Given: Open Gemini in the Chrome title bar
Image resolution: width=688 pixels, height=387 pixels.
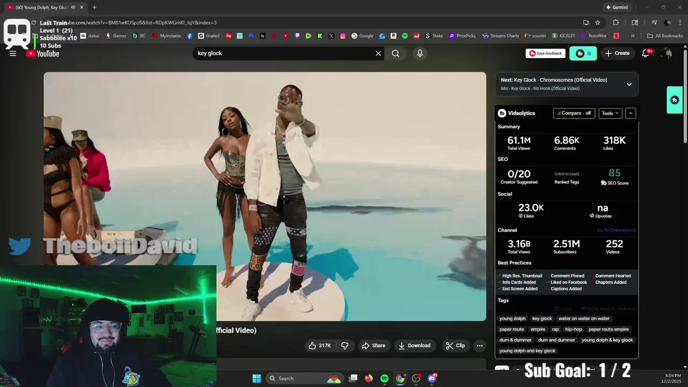Looking at the screenshot, I should point(617,7).
